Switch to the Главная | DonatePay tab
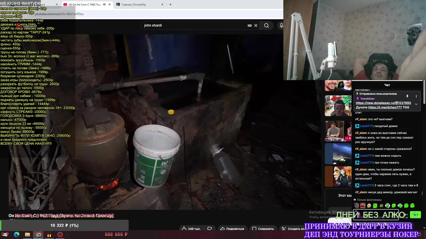The width and height of the screenshot is (426, 239). pos(139,5)
